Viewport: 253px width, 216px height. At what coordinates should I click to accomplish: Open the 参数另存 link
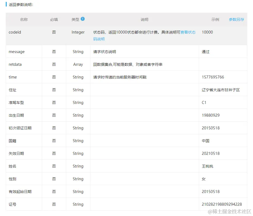coord(236,19)
